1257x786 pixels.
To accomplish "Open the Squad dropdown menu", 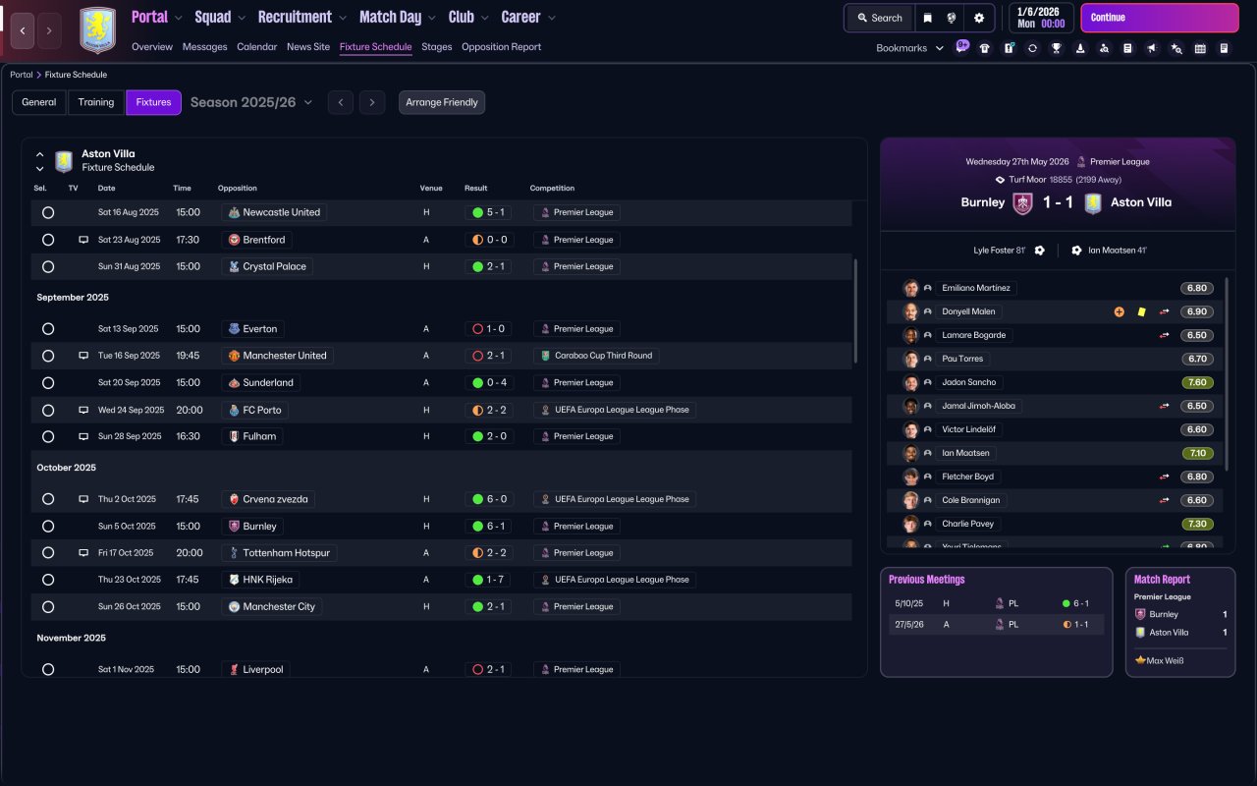I will (x=221, y=18).
